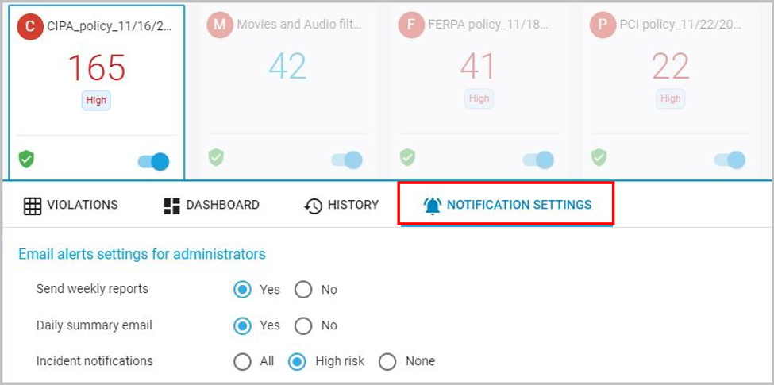The width and height of the screenshot is (774, 385).
Task: Click the shield icon on PCI policy card
Action: coord(599,157)
